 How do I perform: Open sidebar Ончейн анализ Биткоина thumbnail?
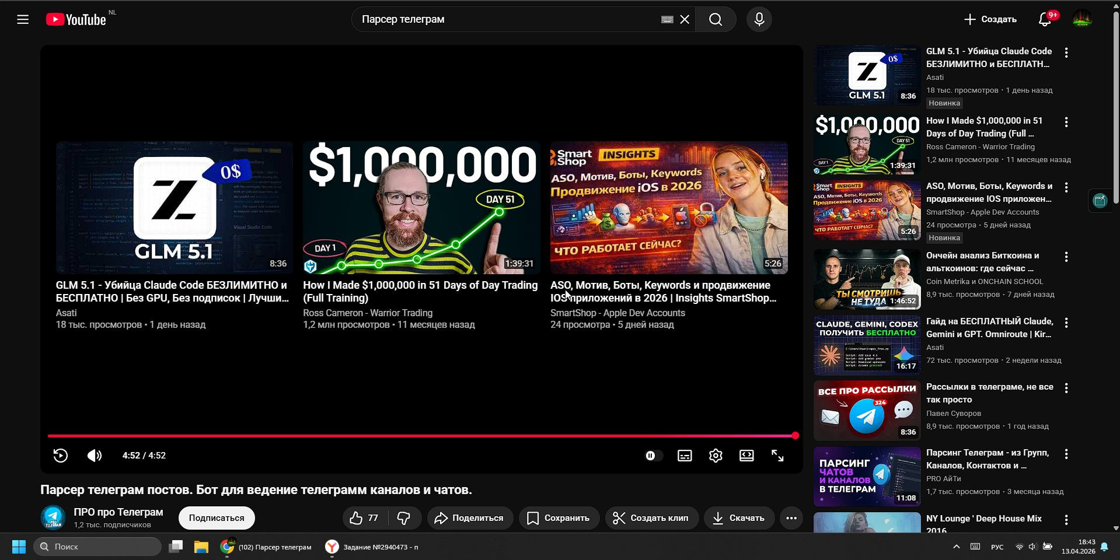coord(867,279)
